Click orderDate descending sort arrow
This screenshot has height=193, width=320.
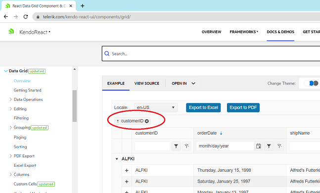click(x=221, y=133)
